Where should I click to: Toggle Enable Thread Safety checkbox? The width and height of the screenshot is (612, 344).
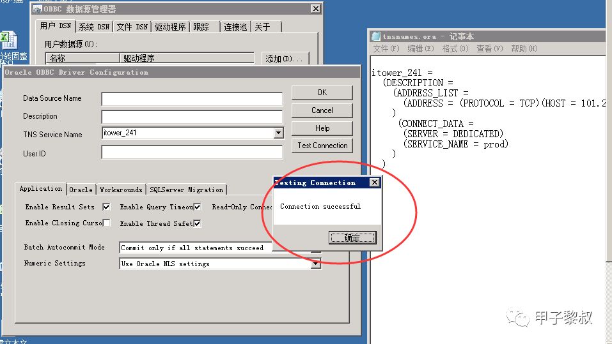click(x=197, y=223)
